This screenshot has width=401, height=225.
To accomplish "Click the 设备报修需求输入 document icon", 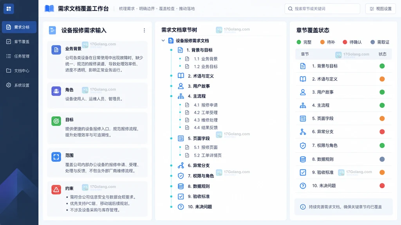I will tap(52, 30).
